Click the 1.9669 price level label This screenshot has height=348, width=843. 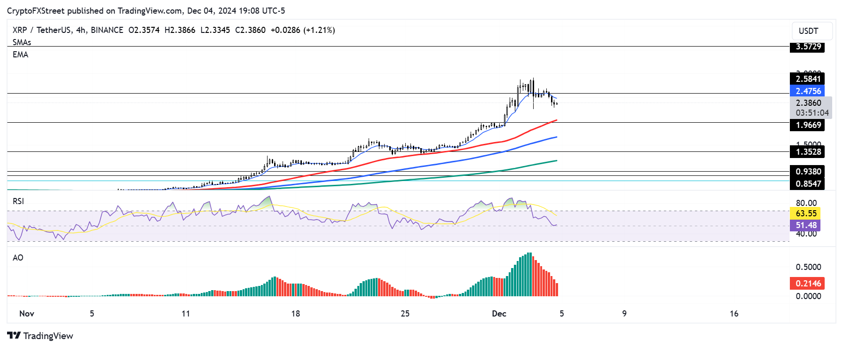tap(807, 125)
